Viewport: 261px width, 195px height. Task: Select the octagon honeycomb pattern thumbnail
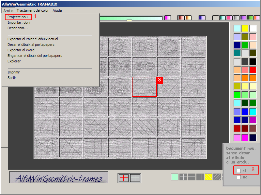pyautogui.click(x=46, y=107)
